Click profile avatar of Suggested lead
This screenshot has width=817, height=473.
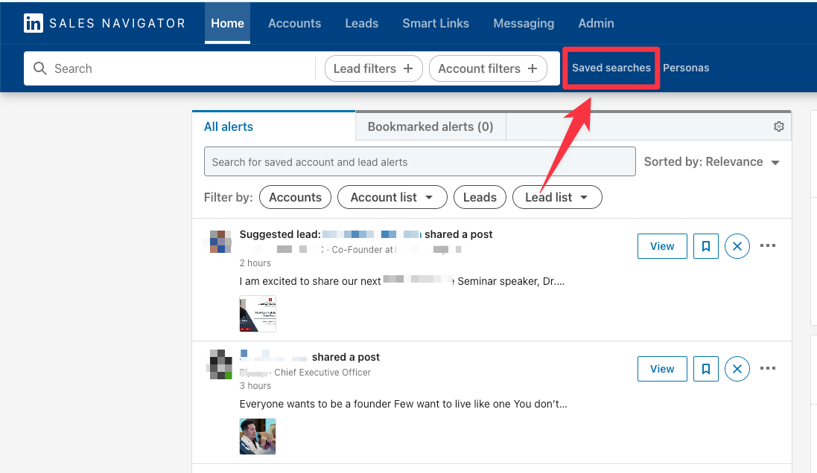coord(220,242)
